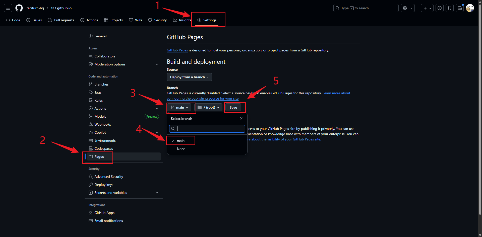Open the pull requests icon in header
This screenshot has height=237, width=482.
[x=450, y=8]
